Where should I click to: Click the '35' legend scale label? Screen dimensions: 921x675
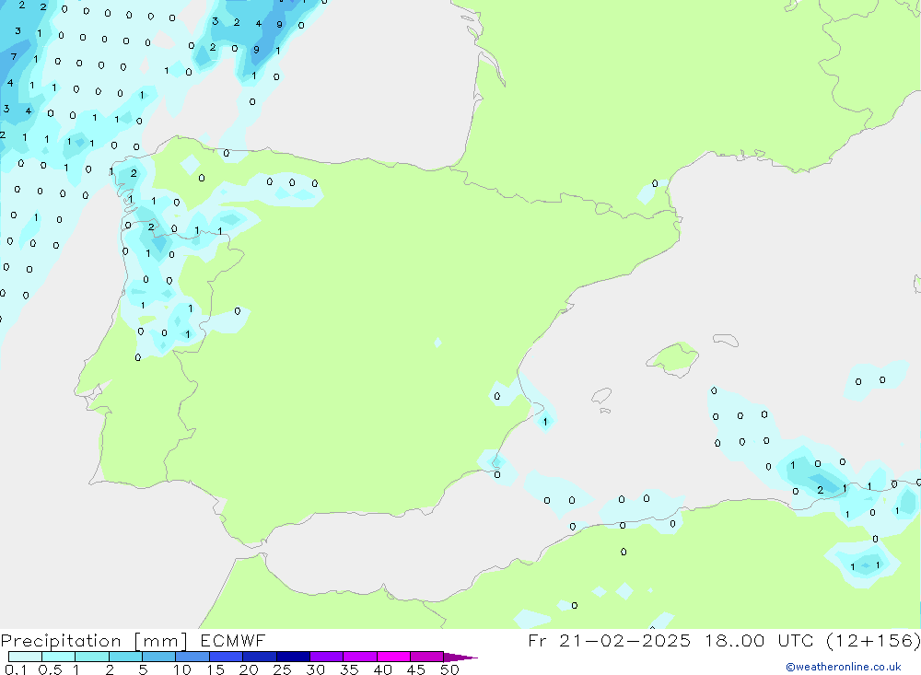tap(349, 669)
